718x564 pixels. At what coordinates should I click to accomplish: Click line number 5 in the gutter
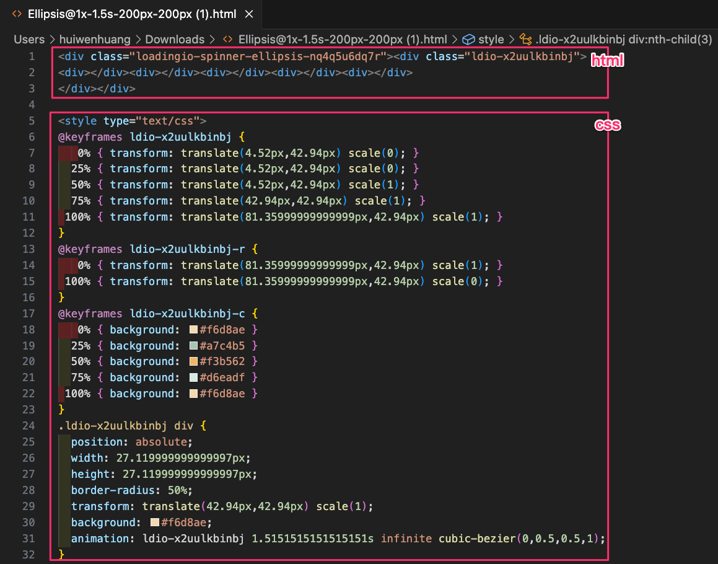point(31,121)
